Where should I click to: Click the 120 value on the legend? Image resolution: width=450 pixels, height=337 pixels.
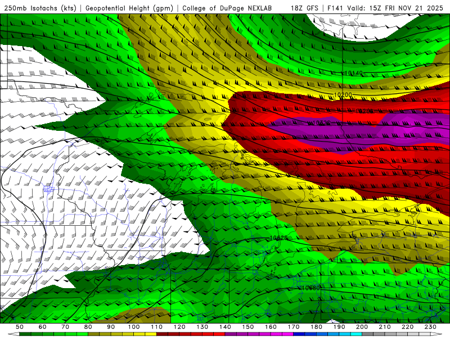pos(179,327)
